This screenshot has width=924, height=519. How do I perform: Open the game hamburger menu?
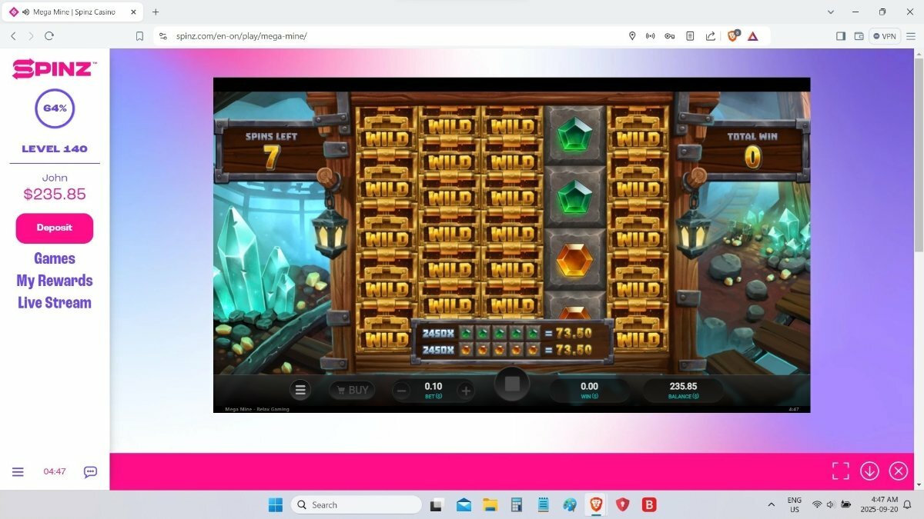(300, 390)
